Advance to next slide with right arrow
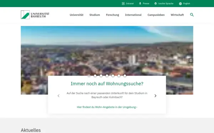 (155, 96)
